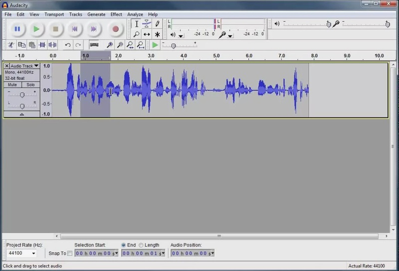399x271 pixels.
Task: Open the Effect menu
Action: tap(116, 14)
